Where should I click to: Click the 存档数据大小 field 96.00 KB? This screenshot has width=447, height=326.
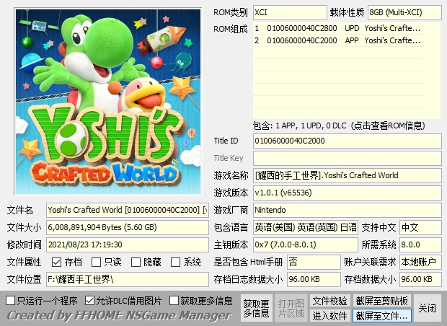420,279
